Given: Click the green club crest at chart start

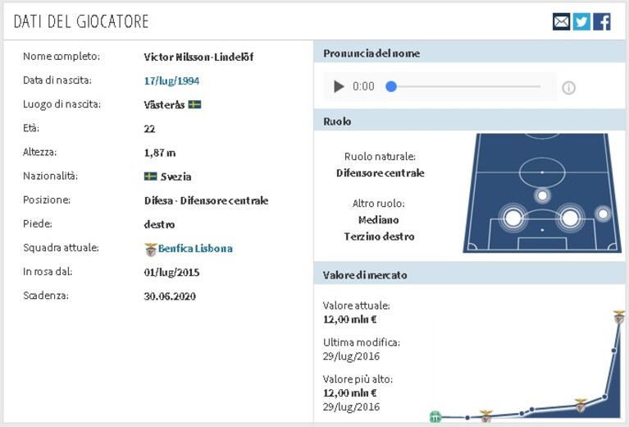Looking at the screenshot, I should pos(435,417).
